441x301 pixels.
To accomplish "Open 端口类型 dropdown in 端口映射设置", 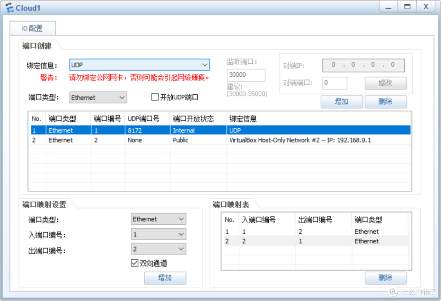I will tap(158, 219).
